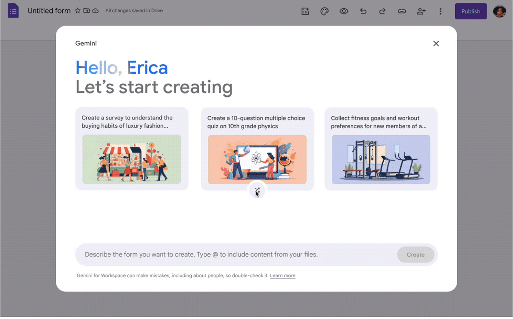The width and height of the screenshot is (513, 319).
Task: Customize theme with palette icon
Action: [x=324, y=11]
